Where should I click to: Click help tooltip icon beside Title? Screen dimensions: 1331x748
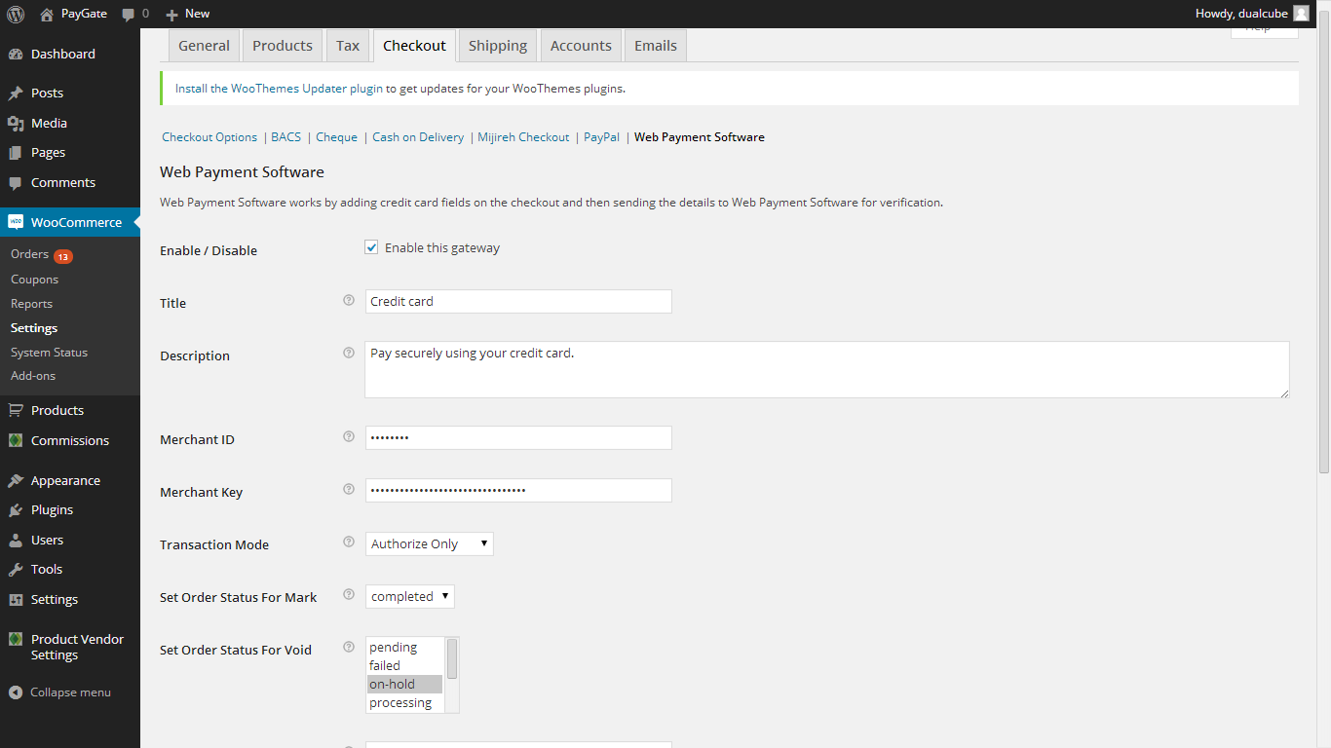(349, 300)
